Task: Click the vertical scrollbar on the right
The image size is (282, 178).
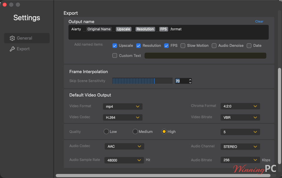Action: (279, 116)
